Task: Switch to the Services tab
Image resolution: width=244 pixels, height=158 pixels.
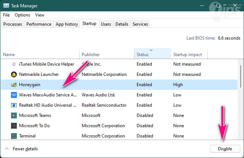Action: (x=140, y=24)
